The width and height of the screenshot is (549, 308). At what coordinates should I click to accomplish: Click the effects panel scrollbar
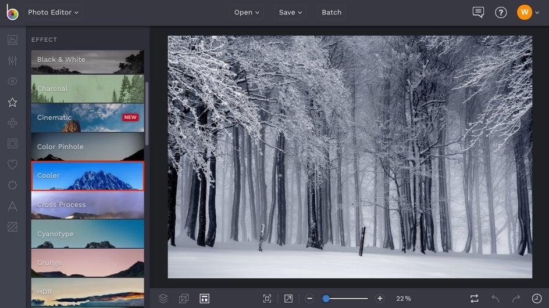pyautogui.click(x=147, y=114)
